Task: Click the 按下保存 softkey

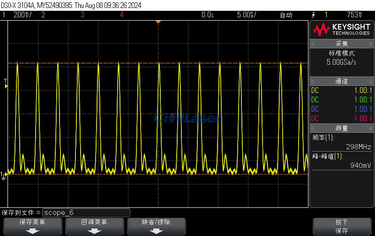Action: tap(342, 226)
